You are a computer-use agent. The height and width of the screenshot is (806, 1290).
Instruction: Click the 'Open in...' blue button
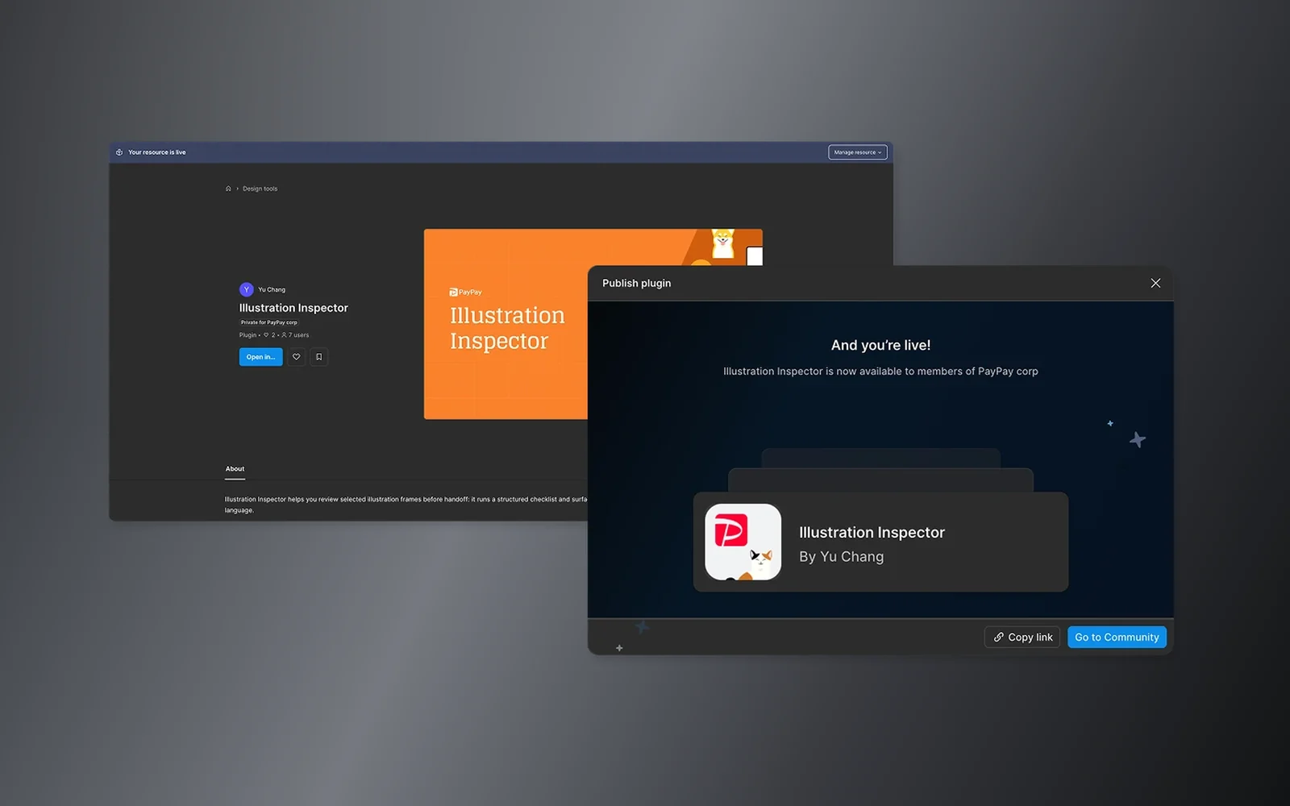coord(260,357)
